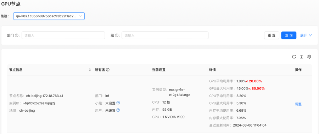Click help icon next to 小组 未设置

pyautogui.click(x=118, y=103)
